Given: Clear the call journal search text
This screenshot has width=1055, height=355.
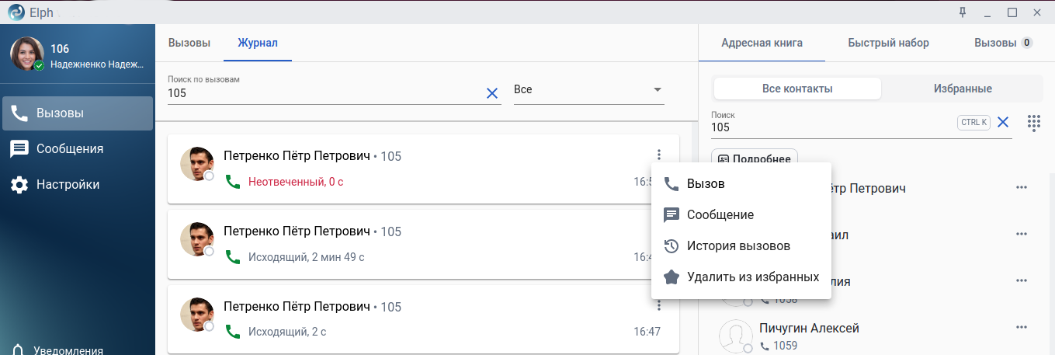Looking at the screenshot, I should tap(491, 93).
